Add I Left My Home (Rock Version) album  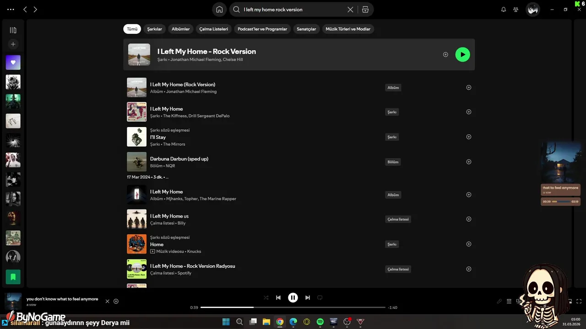468,87
